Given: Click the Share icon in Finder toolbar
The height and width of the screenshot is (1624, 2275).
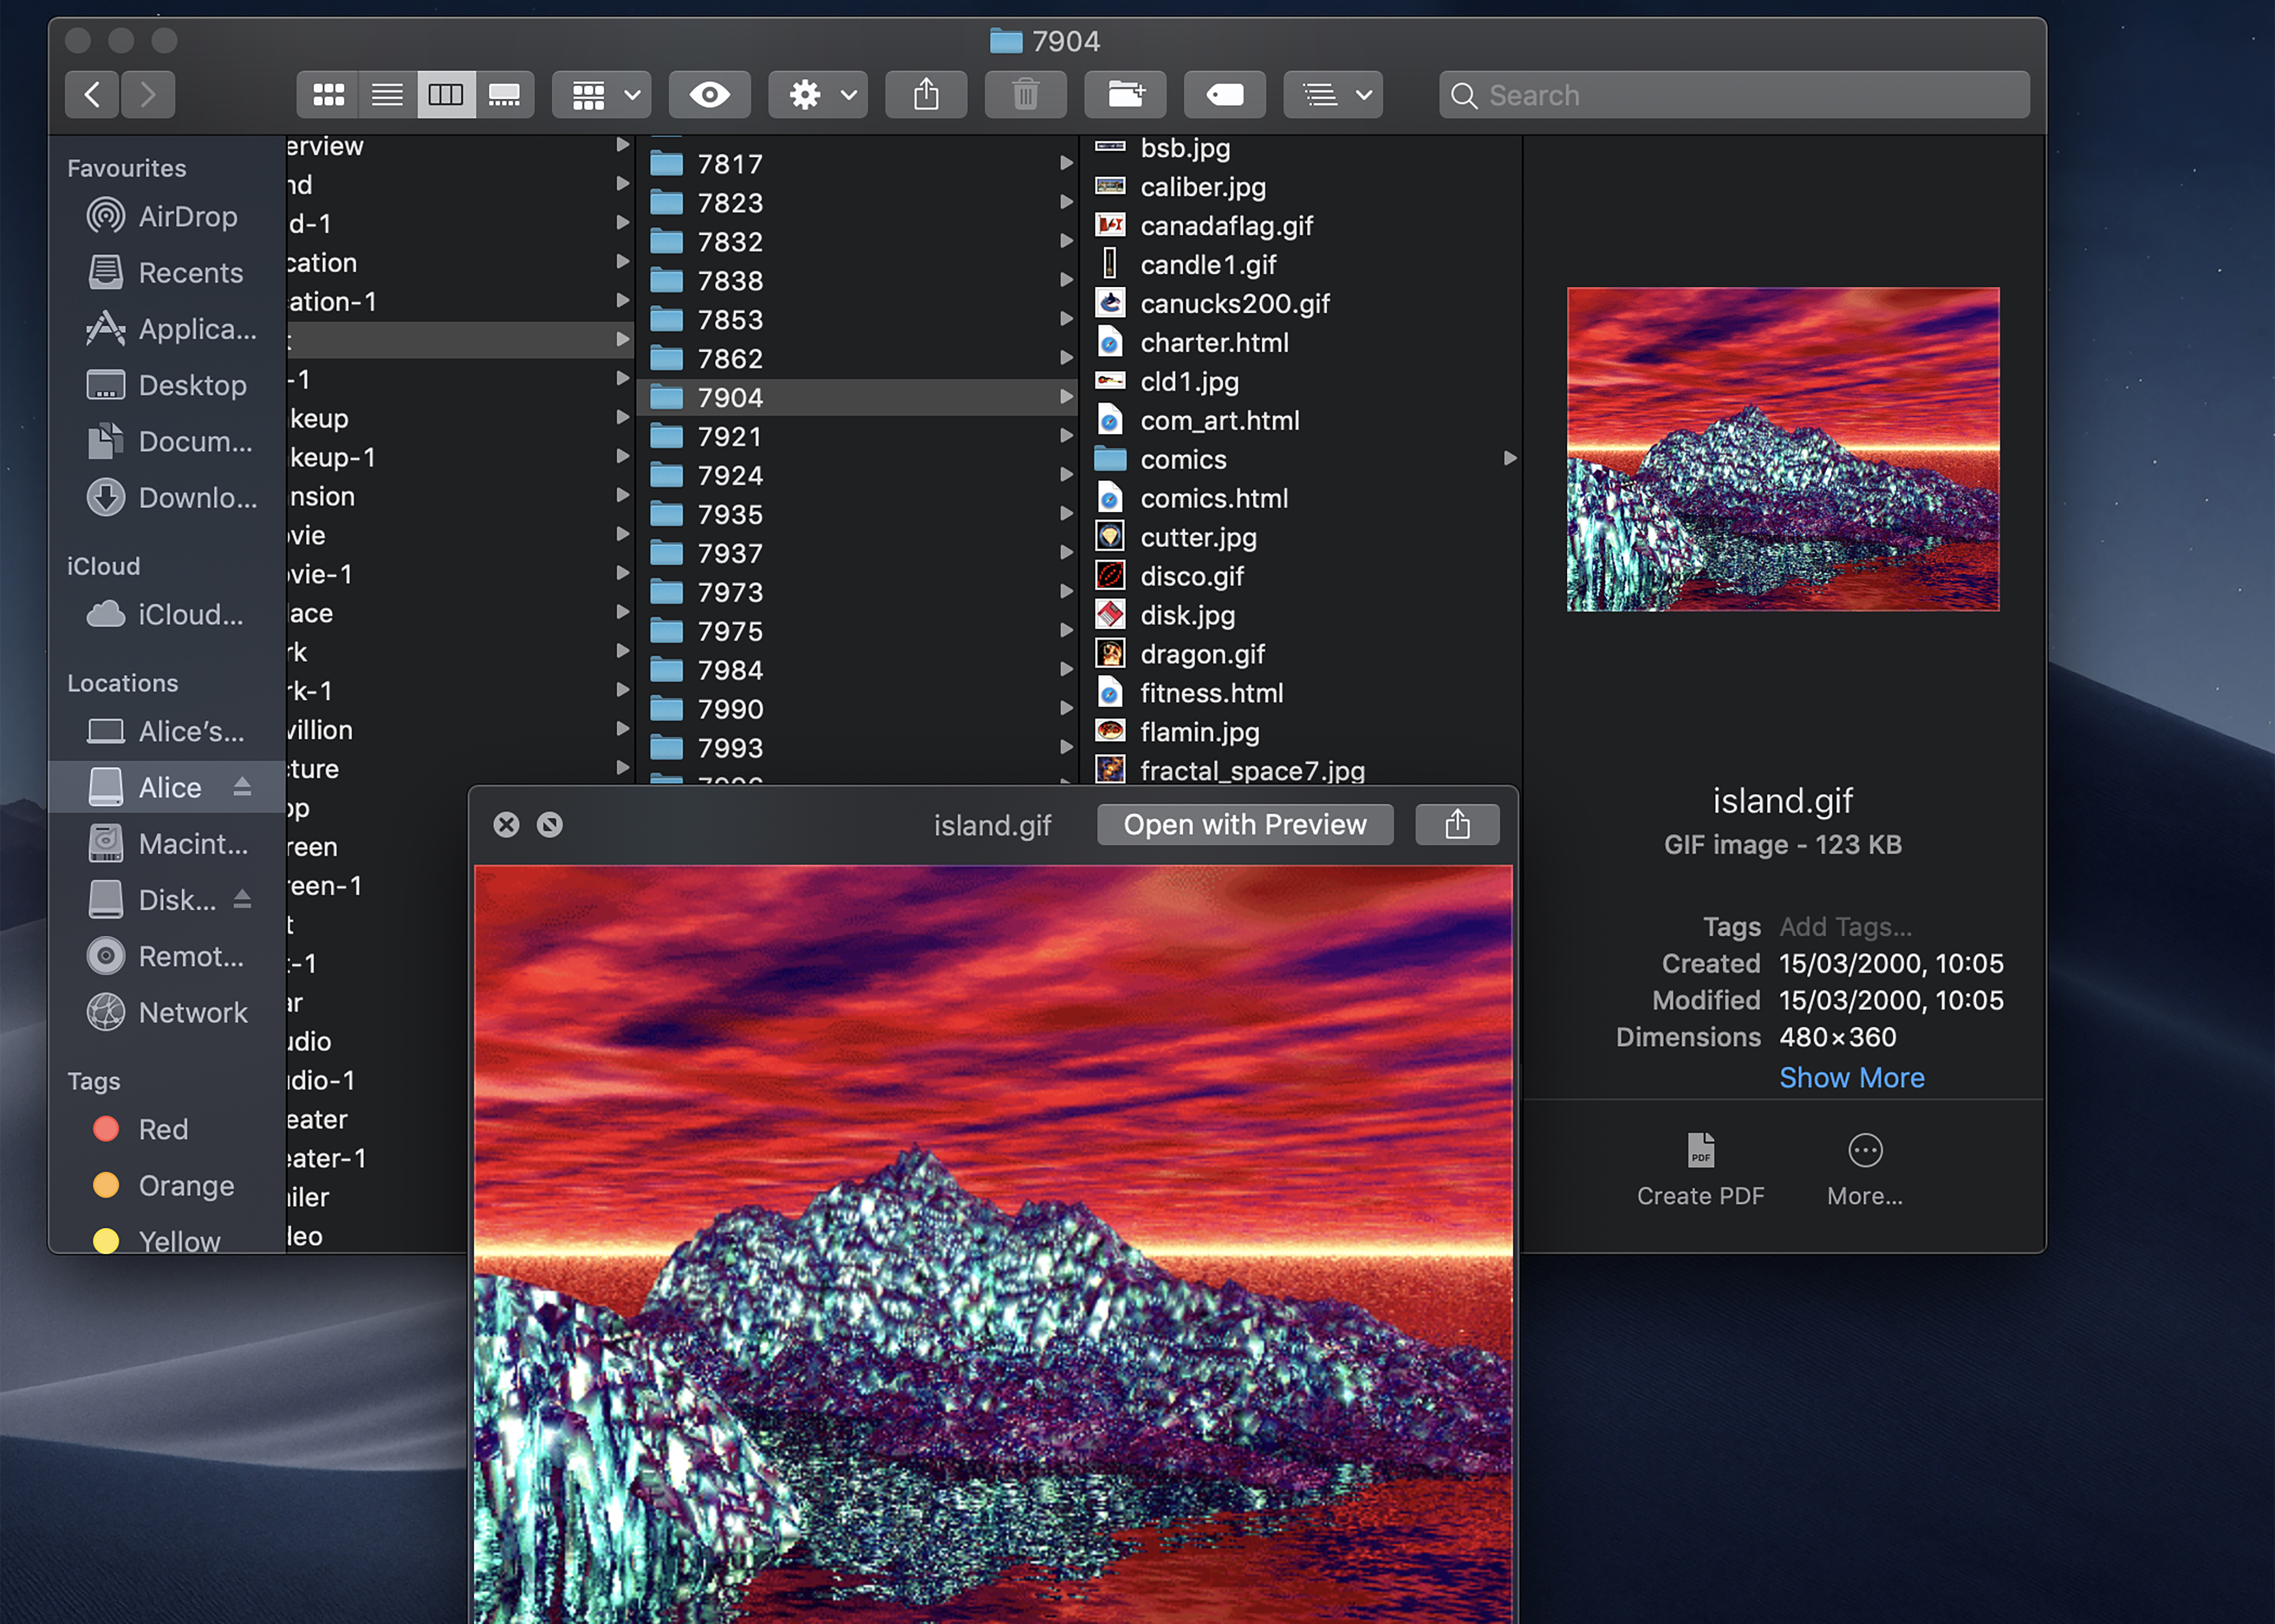Looking at the screenshot, I should [926, 95].
